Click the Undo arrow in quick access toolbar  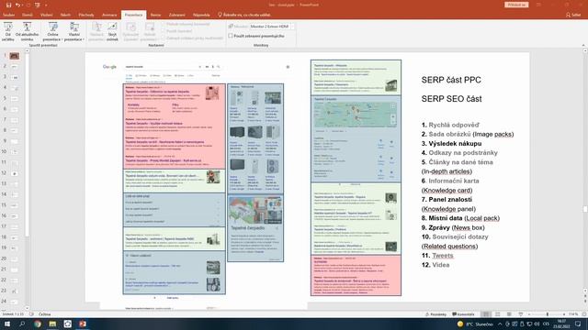[x=17, y=5]
